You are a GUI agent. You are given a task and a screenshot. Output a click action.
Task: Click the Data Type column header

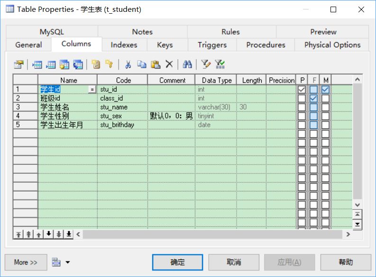216,80
